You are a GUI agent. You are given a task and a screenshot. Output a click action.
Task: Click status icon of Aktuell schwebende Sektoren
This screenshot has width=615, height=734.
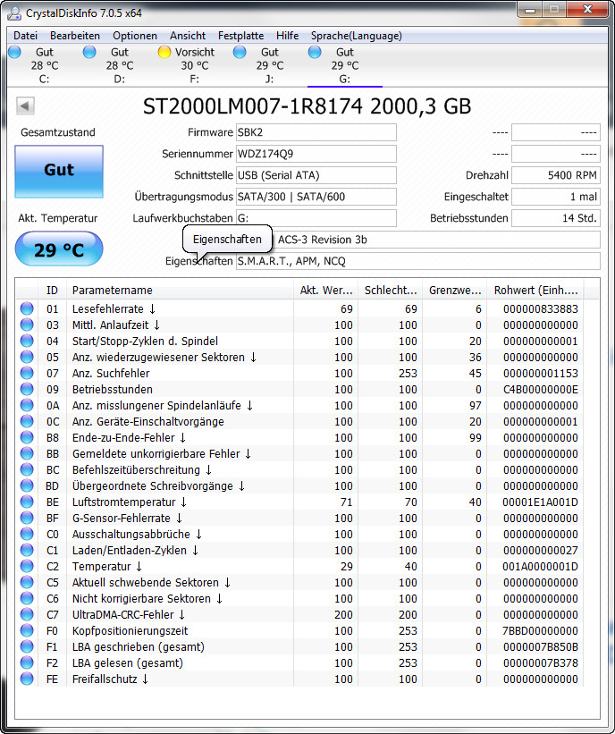click(27, 582)
